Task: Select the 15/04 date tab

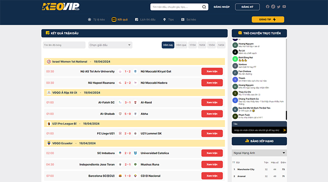Action: 212,45
